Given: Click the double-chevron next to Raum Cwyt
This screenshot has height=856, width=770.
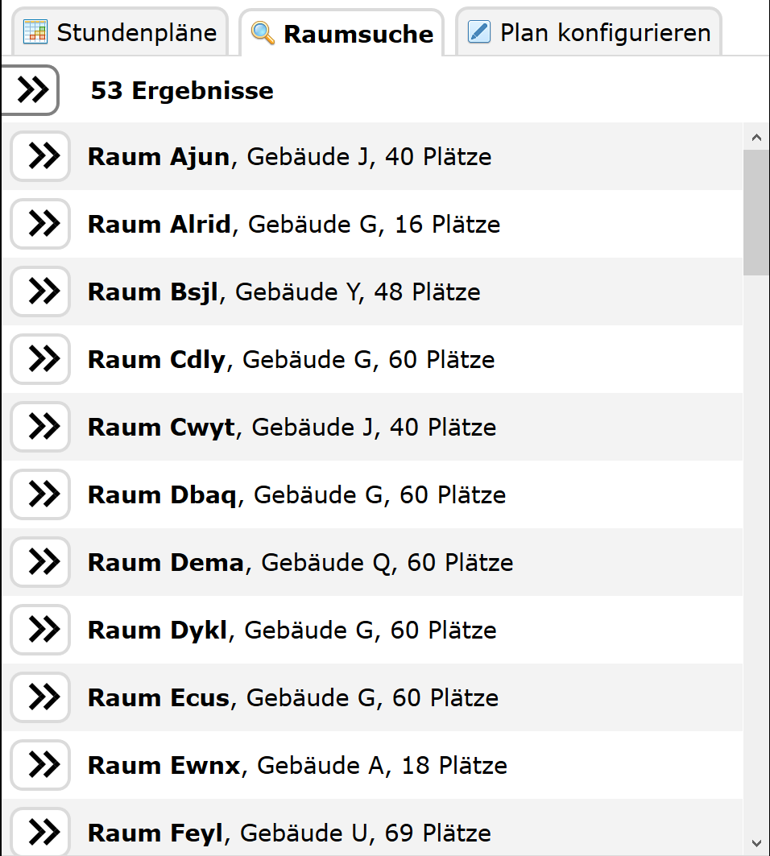Looking at the screenshot, I should click(x=39, y=427).
